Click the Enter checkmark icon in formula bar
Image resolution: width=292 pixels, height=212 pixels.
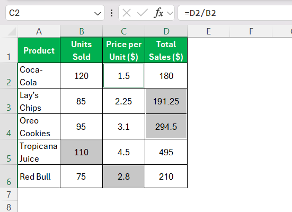tap(143, 13)
